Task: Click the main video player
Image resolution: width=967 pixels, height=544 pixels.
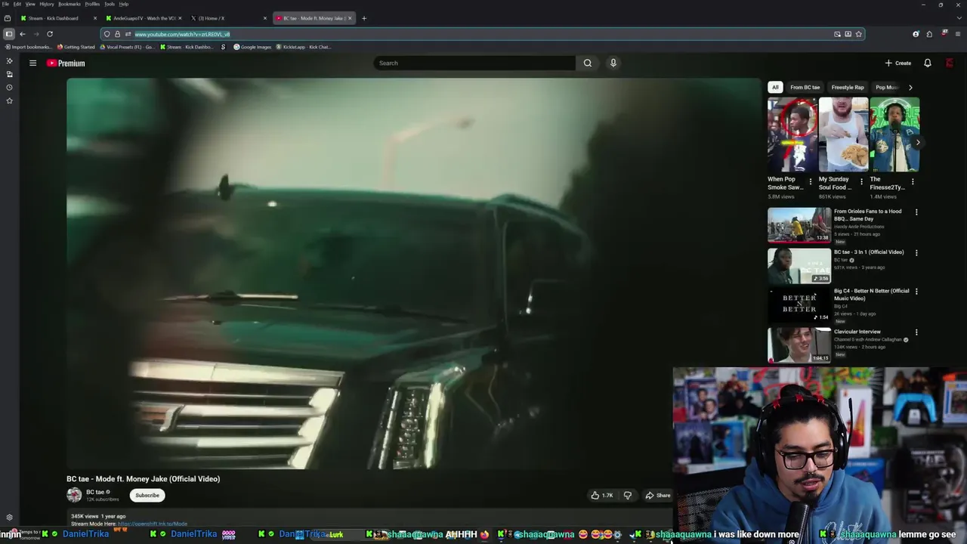Action: point(414,274)
